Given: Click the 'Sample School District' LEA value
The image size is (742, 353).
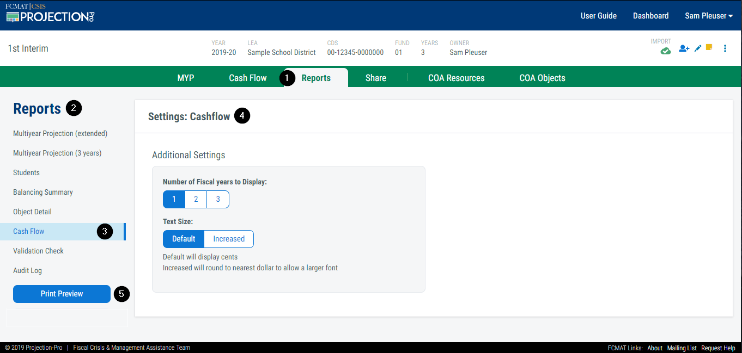Looking at the screenshot, I should (x=282, y=53).
